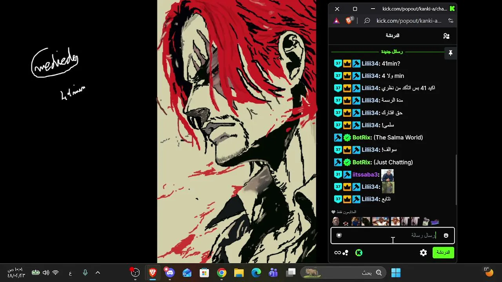This screenshot has width=502, height=282.
Task: Click the moderator badge beside iitssaba3
Action: [347, 175]
